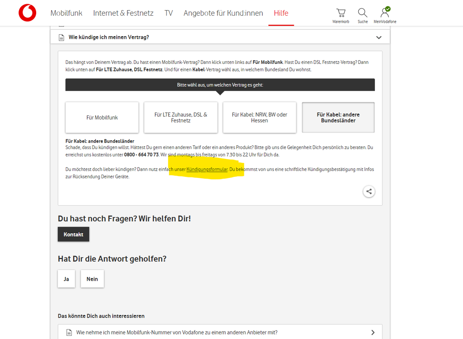Click the share icon in the answer box
This screenshot has height=339, width=463.
(x=369, y=191)
